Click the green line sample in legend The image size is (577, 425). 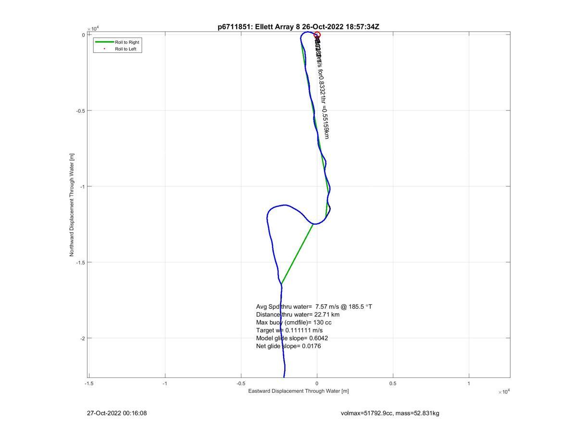(x=104, y=42)
